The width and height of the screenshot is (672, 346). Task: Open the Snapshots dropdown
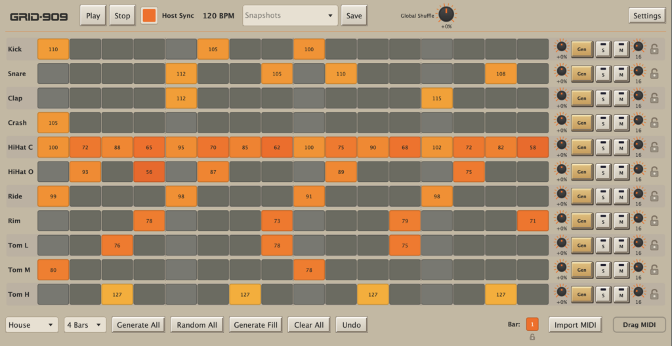(290, 16)
